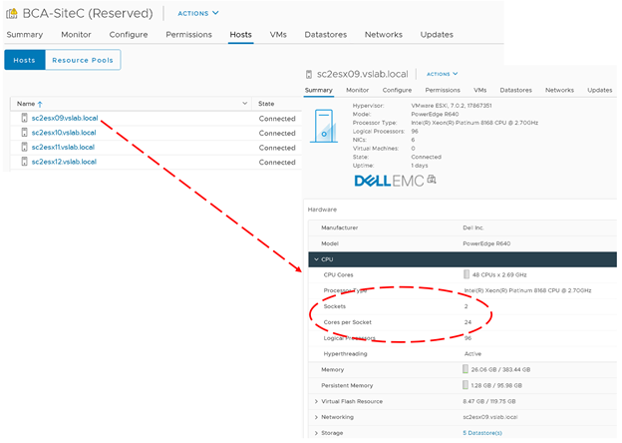Select the host panel Summary tab
622x443 pixels.
pyautogui.click(x=319, y=90)
